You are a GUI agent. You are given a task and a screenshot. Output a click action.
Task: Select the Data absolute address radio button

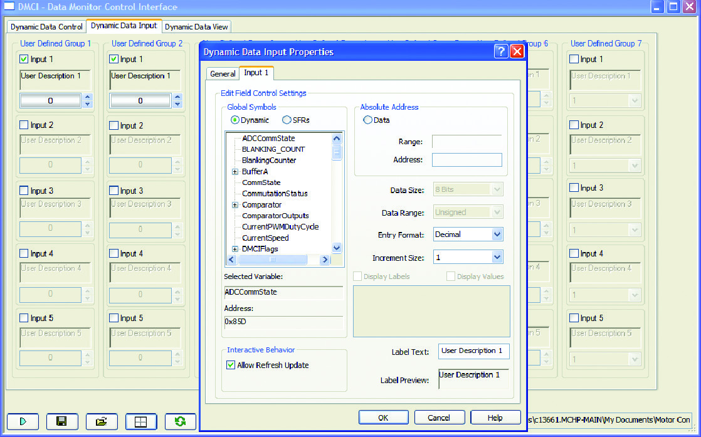pos(367,120)
